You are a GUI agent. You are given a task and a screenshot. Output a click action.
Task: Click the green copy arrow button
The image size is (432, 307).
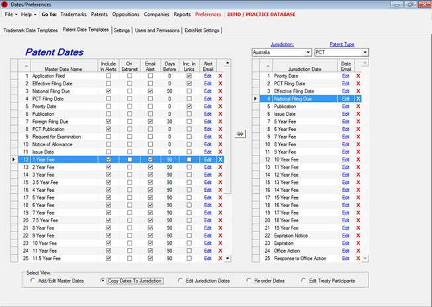click(x=239, y=133)
